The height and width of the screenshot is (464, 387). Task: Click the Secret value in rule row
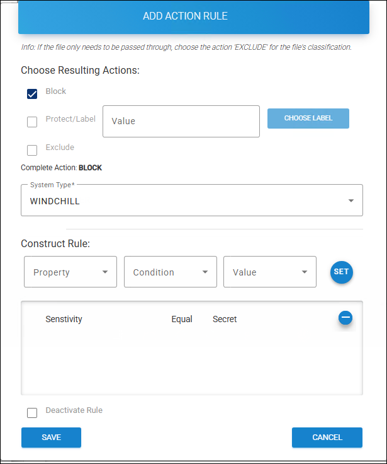(225, 320)
